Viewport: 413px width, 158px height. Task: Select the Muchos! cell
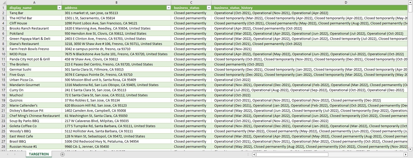(x=34, y=95)
